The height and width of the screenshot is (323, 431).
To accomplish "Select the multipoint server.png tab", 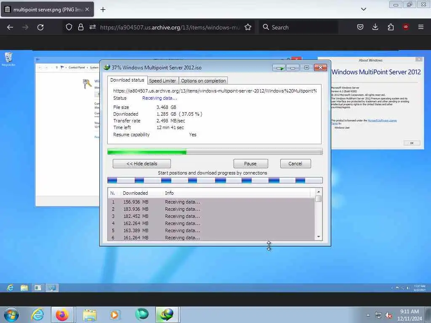I will point(47,9).
